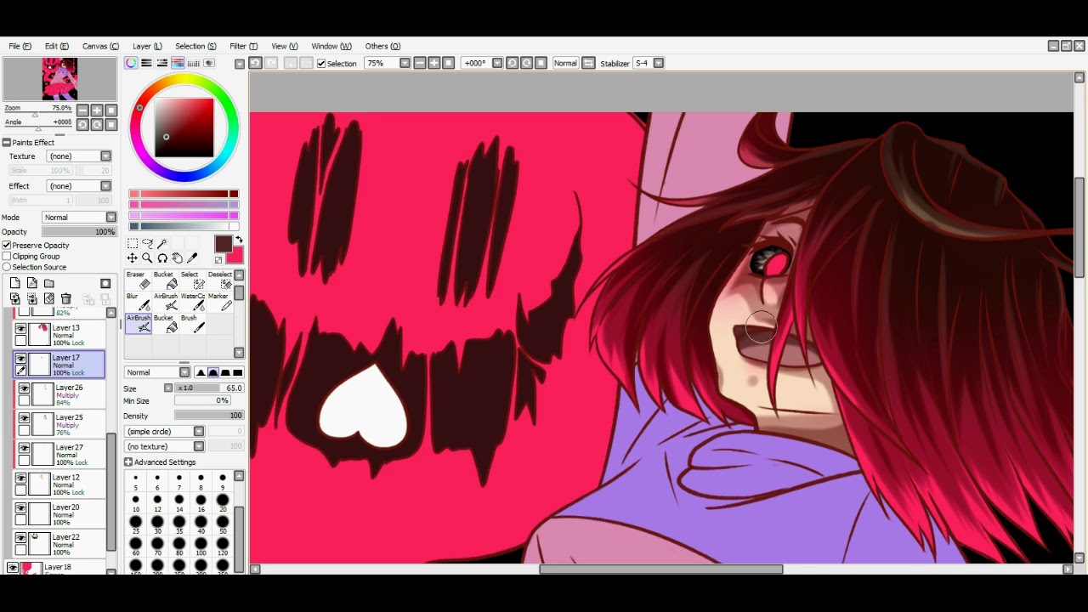Select the Lasso tool
Image resolution: width=1088 pixels, height=612 pixels.
147,244
